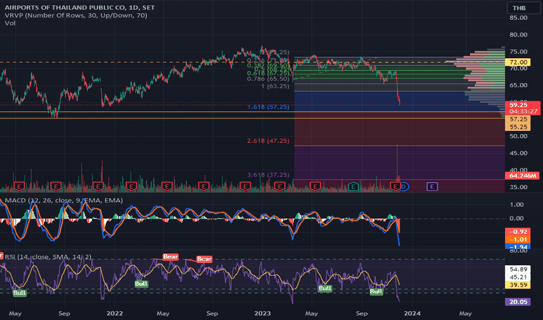Click the orange -1.01 MACD signal value
Image resolution: width=543 pixels, height=320 pixels.
click(518, 239)
